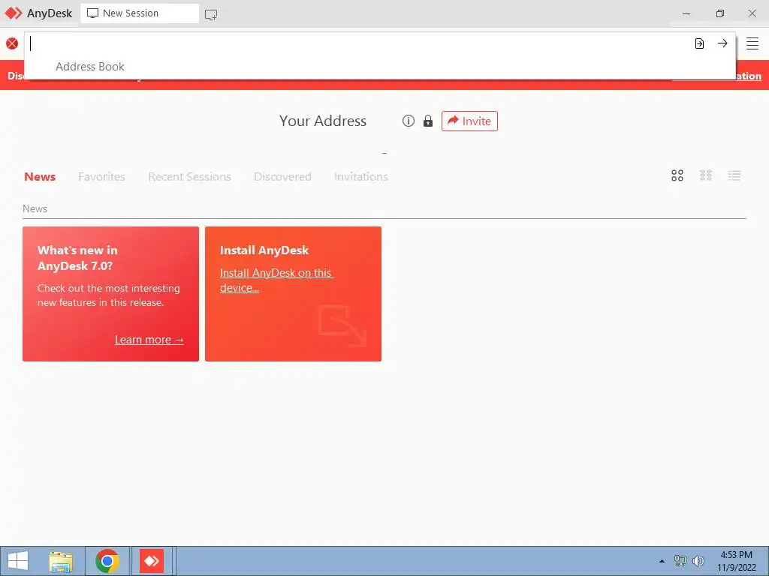Click the connect arrow icon
Screen dimensions: 769x576
point(722,43)
